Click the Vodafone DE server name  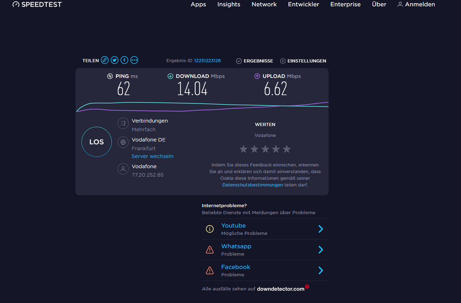click(x=149, y=140)
